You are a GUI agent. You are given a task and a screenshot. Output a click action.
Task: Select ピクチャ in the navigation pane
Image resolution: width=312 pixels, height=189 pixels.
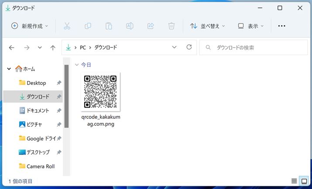[34, 125]
